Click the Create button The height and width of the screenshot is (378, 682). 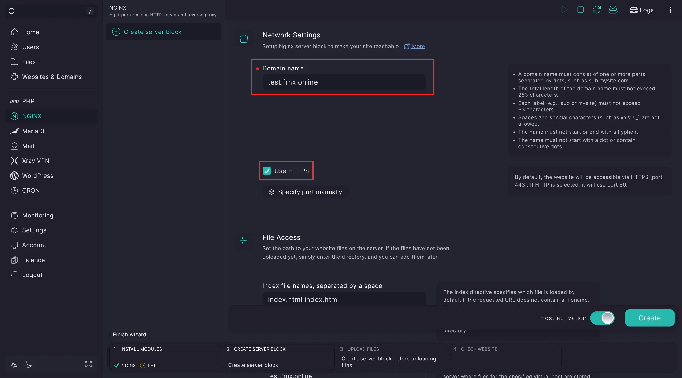click(x=649, y=318)
